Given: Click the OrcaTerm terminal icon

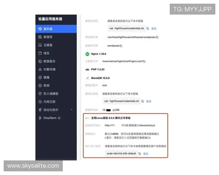Looking at the screenshot, I should coord(40,118).
